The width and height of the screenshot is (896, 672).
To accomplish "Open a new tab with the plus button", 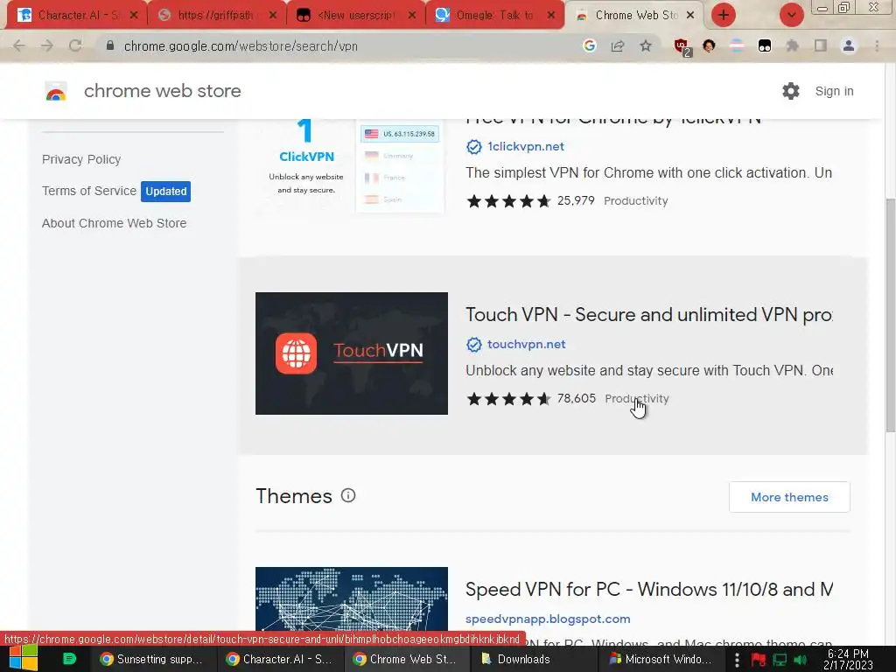I will pyautogui.click(x=724, y=15).
